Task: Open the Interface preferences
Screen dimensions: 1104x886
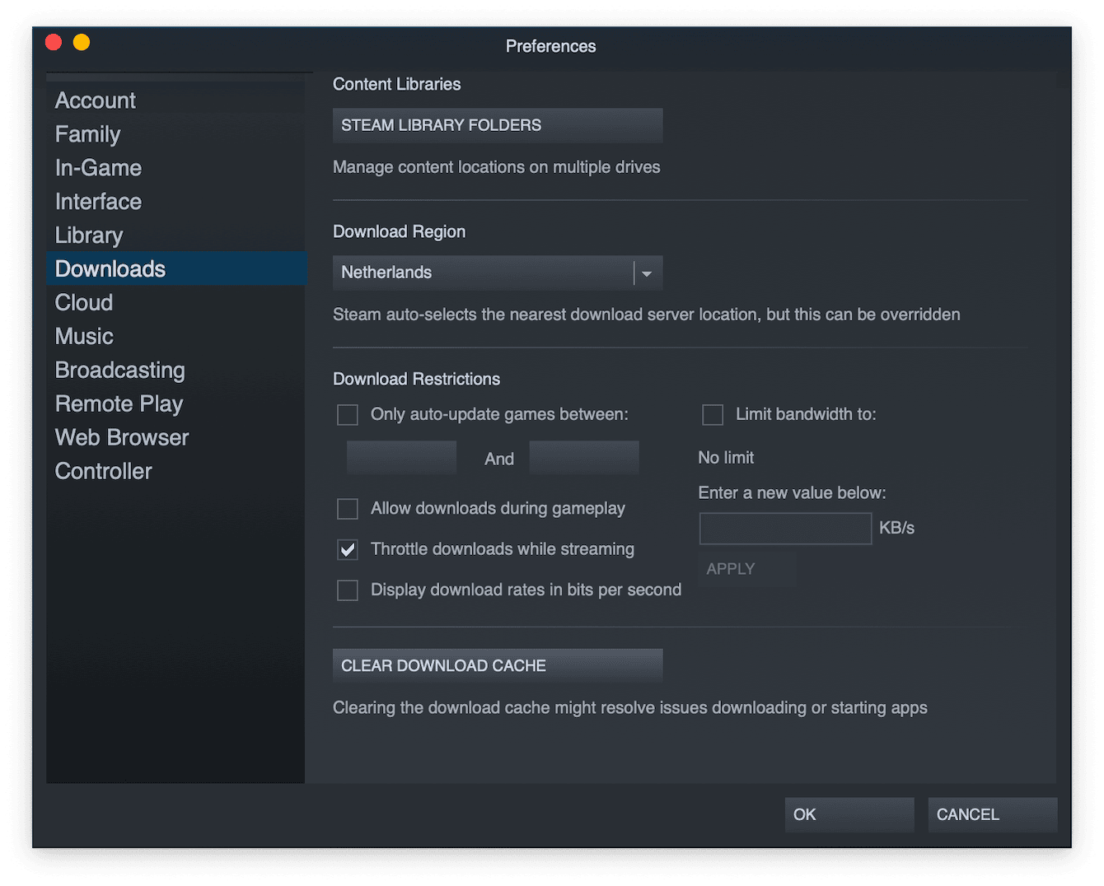Action: (x=98, y=201)
